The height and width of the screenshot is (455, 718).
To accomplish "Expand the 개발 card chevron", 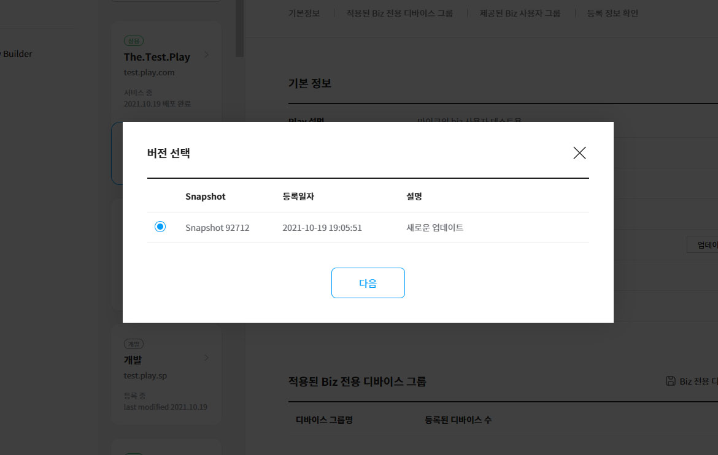I will 206,358.
